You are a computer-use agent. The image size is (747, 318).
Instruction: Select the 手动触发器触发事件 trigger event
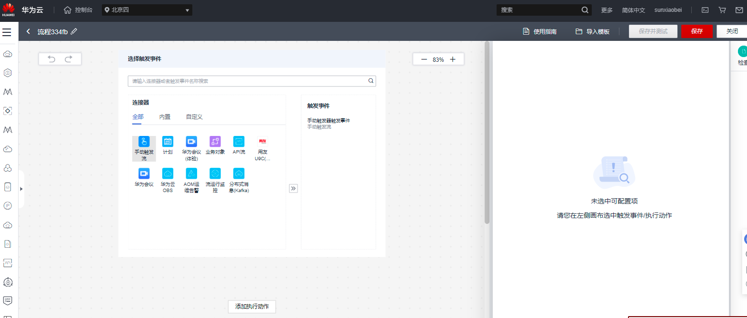tap(329, 121)
